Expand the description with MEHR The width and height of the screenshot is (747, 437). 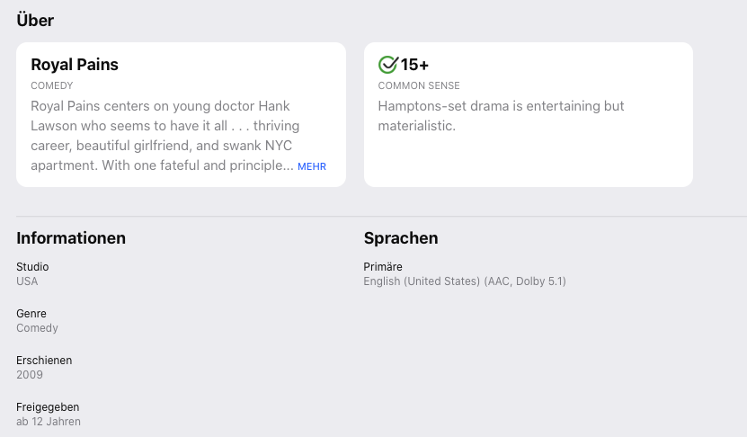pos(312,166)
